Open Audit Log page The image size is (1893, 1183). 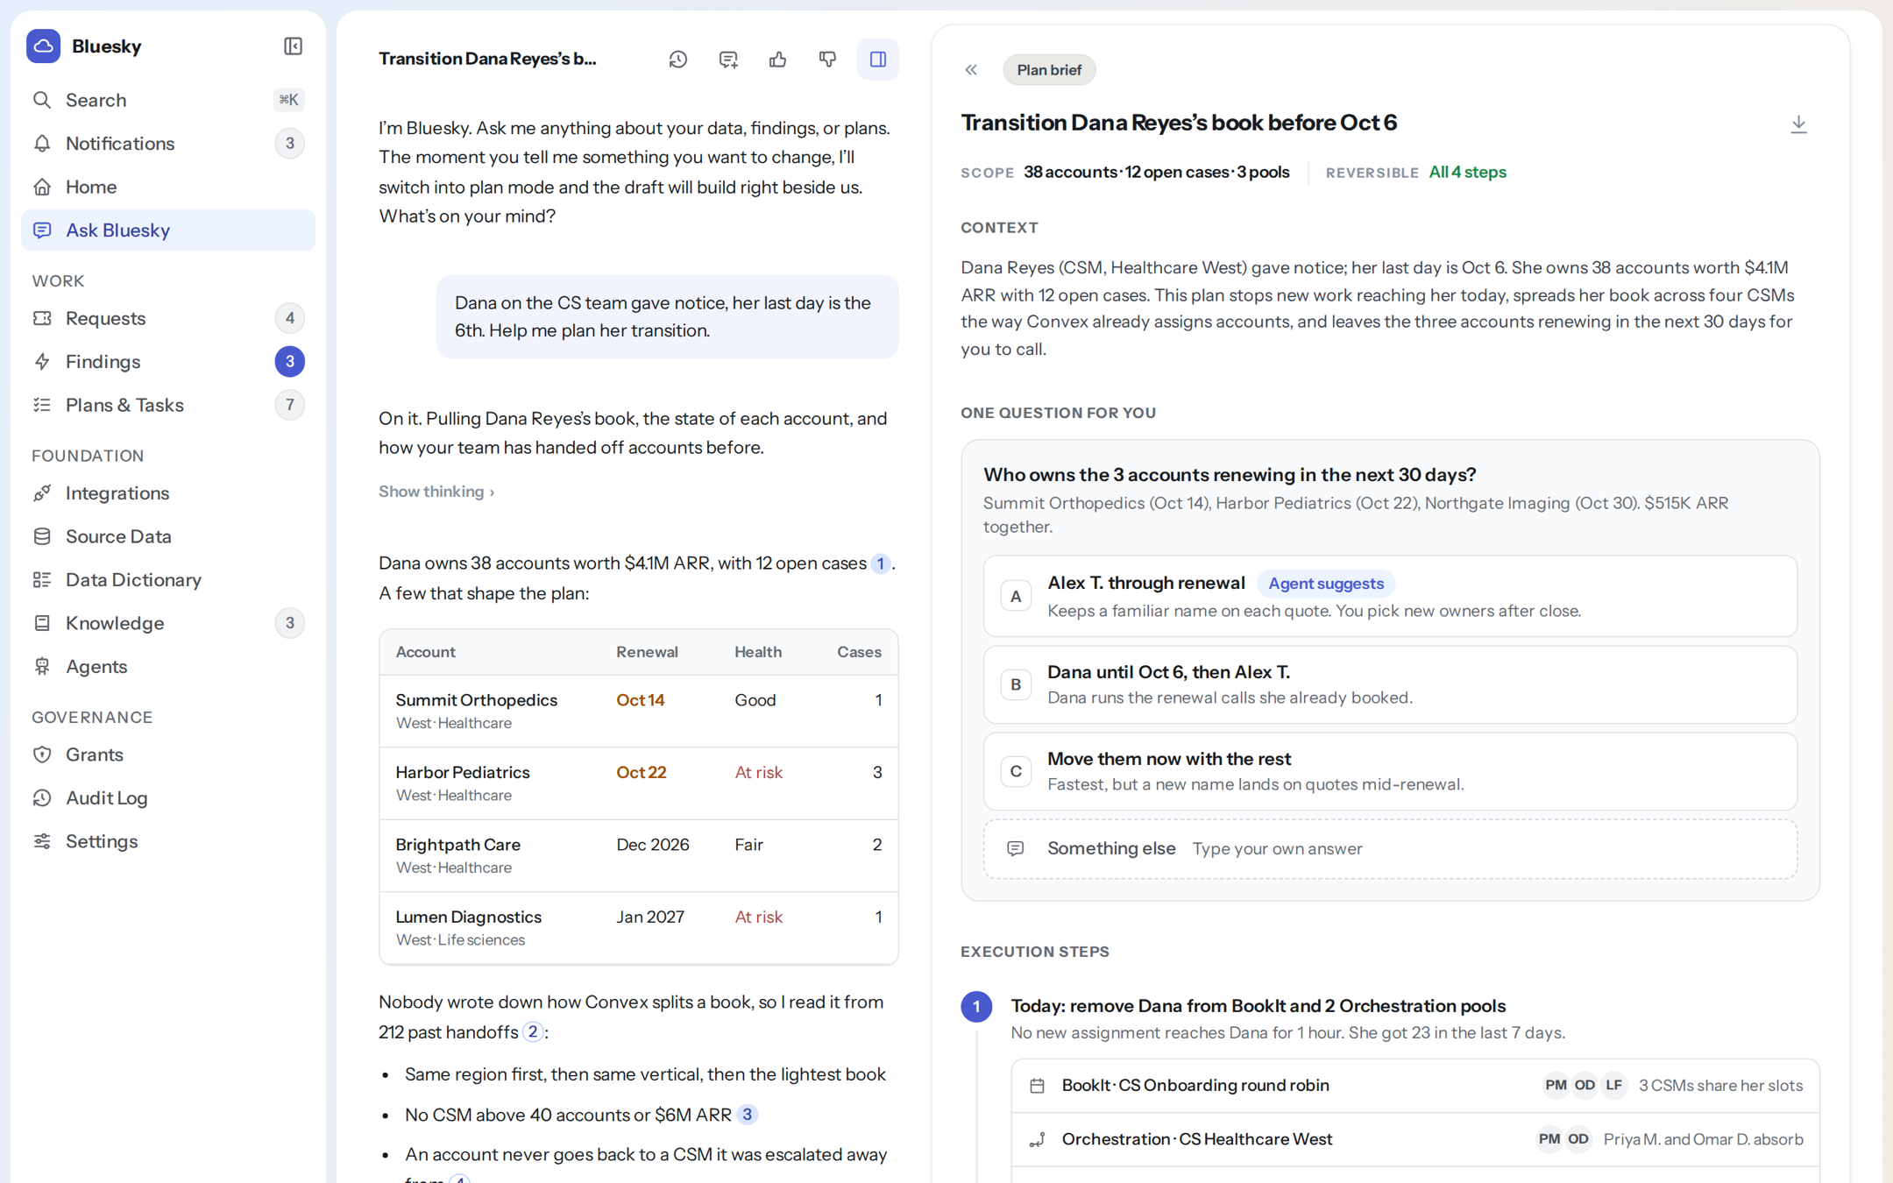(x=167, y=797)
